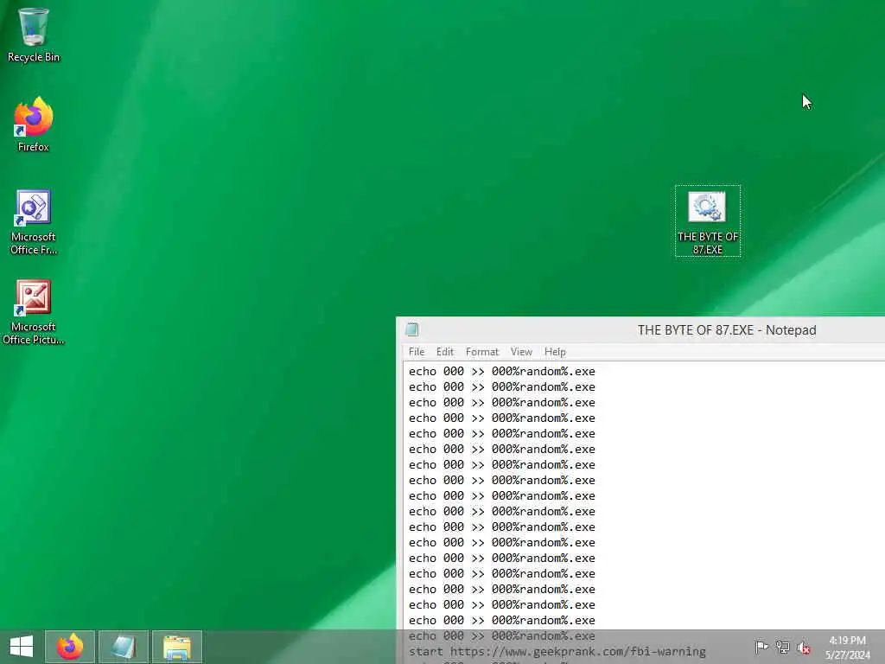Click the geekprank.com/fbi-warning start line
The height and width of the screenshot is (664, 885).
(x=557, y=652)
